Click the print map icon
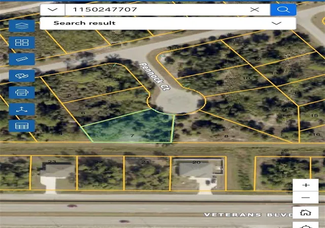Image resolution: width=325 pixels, height=228 pixels. tap(22, 93)
